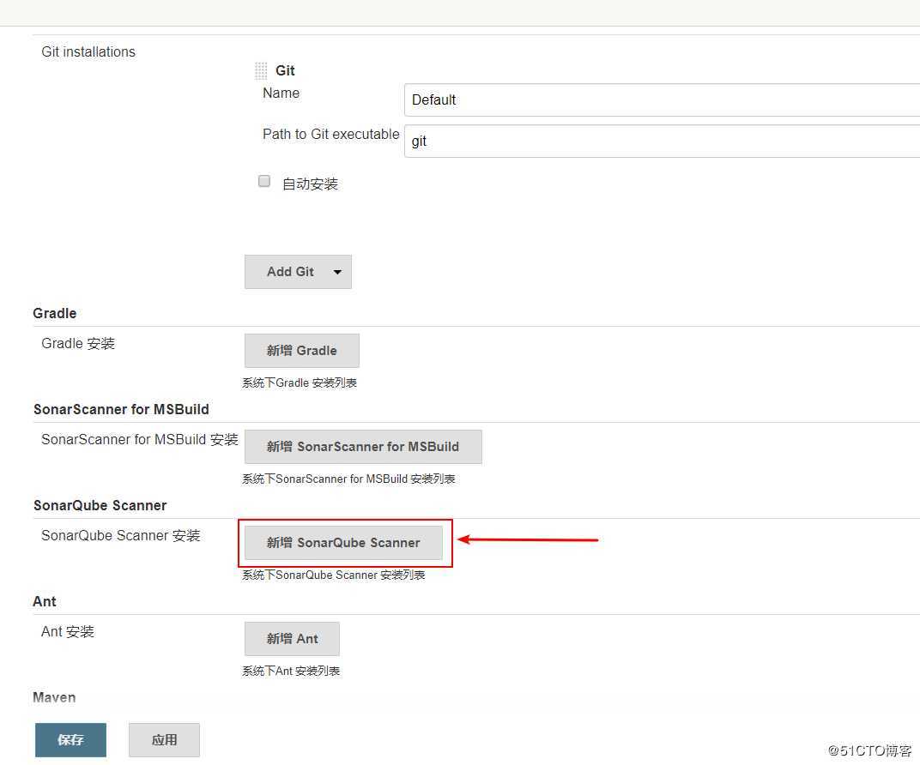Click the Gradle section heading

click(x=55, y=313)
